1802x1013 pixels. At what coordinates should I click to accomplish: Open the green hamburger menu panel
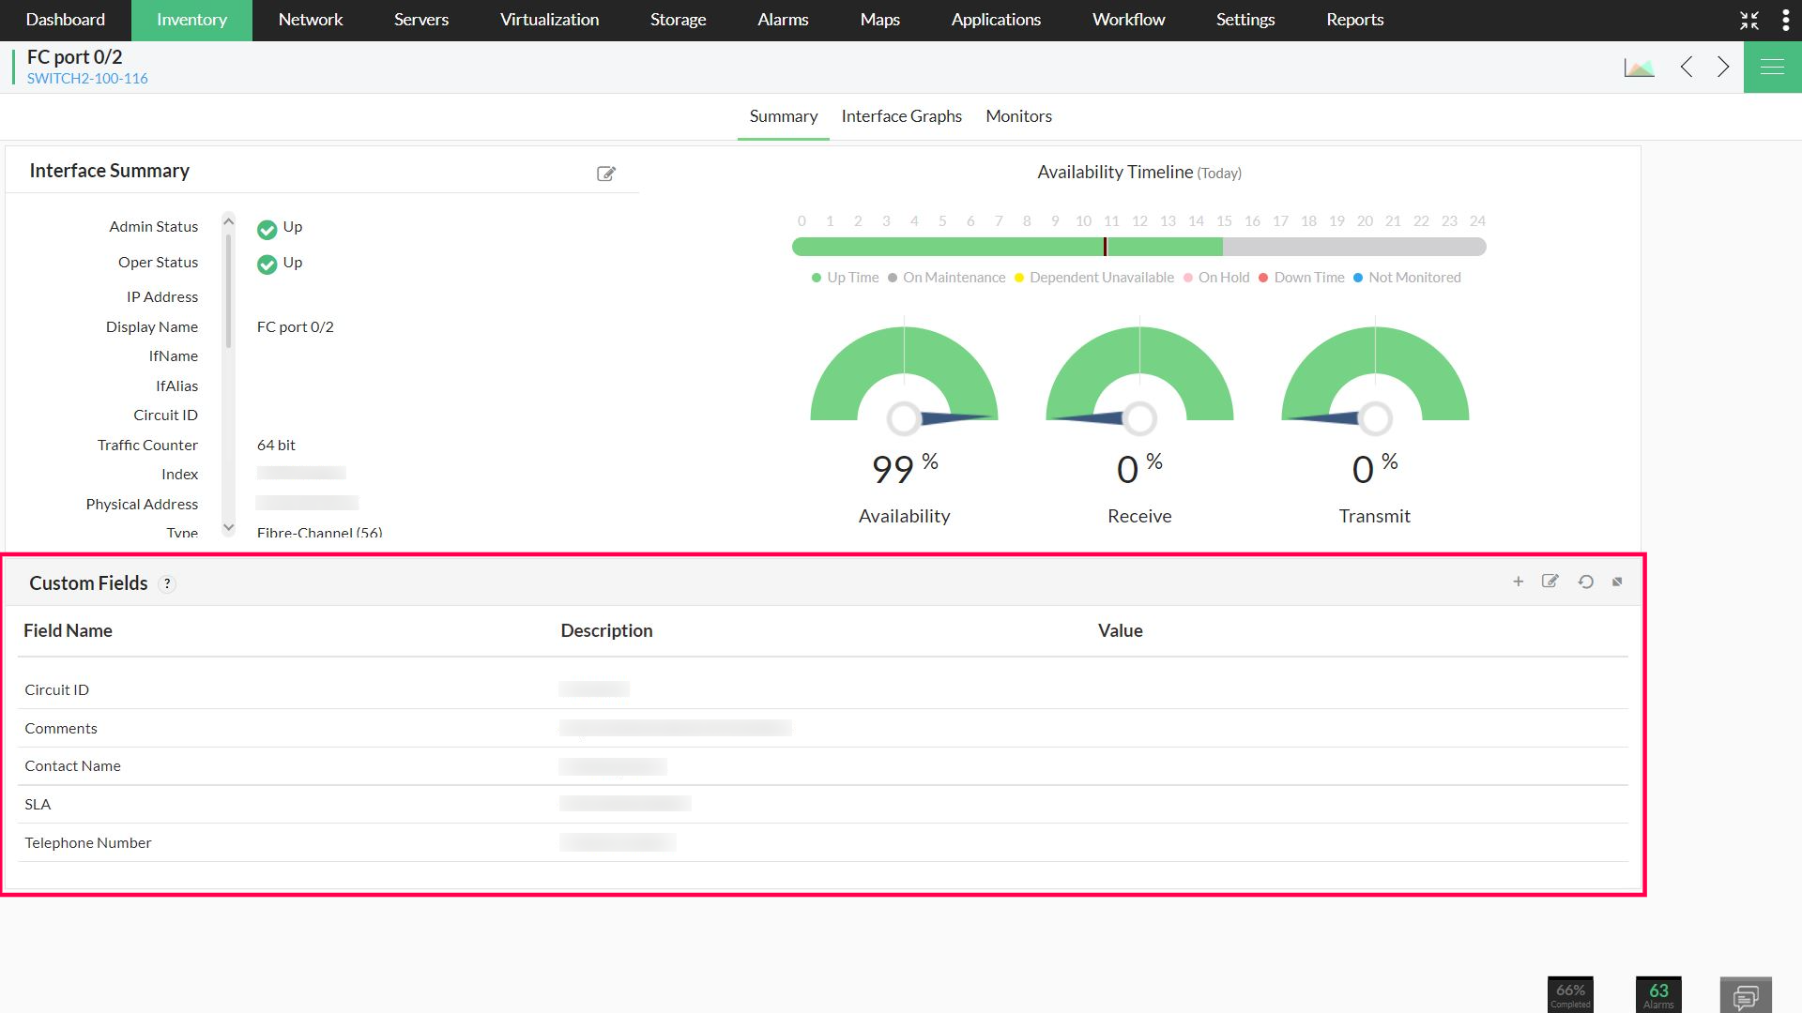coord(1772,66)
